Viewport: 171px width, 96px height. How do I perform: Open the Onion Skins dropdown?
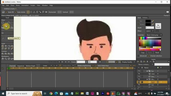coord(68,66)
